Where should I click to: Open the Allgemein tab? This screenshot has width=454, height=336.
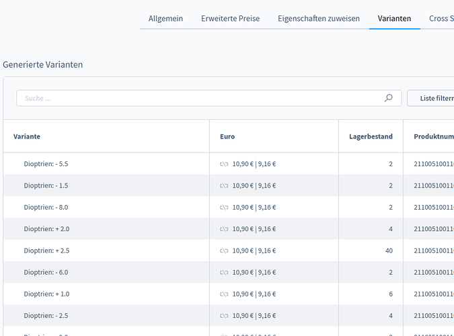(165, 18)
